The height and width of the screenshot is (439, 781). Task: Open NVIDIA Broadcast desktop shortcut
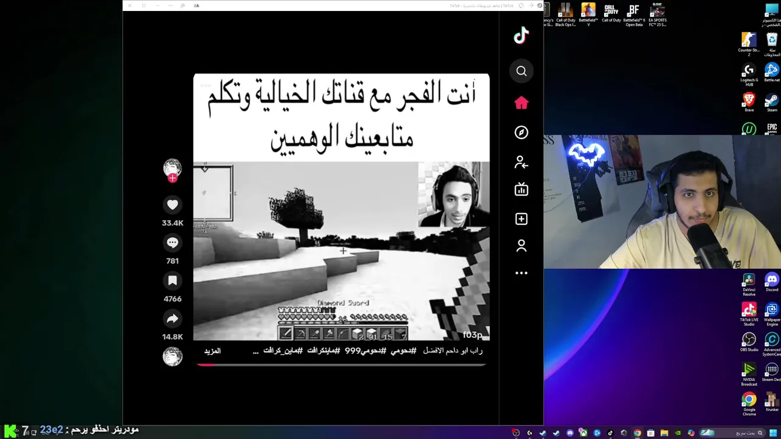pyautogui.click(x=749, y=374)
